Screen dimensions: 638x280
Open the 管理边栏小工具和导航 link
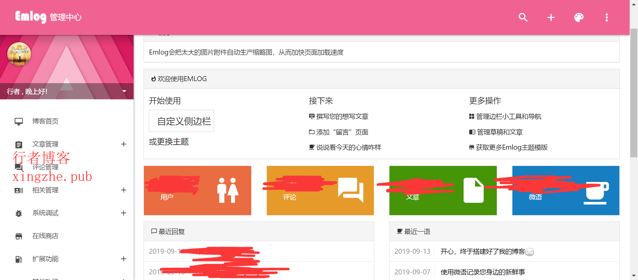(x=509, y=116)
